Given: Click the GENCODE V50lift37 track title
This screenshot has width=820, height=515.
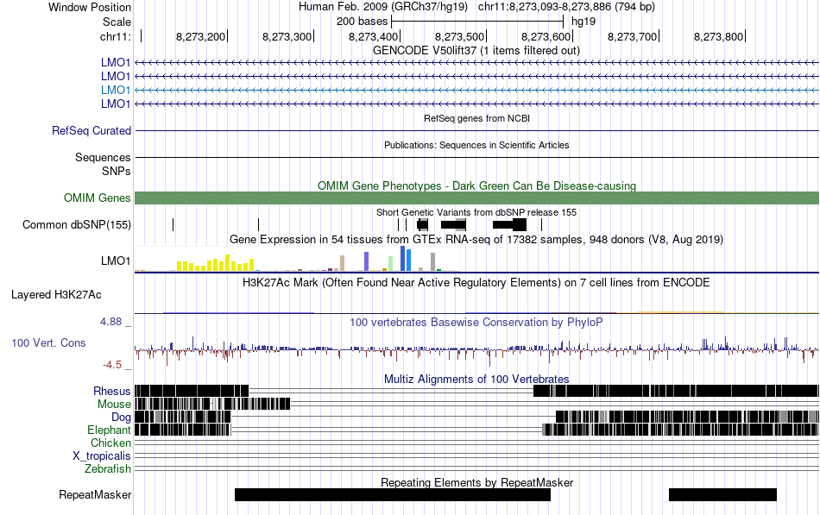Looking at the screenshot, I should coord(476,51).
